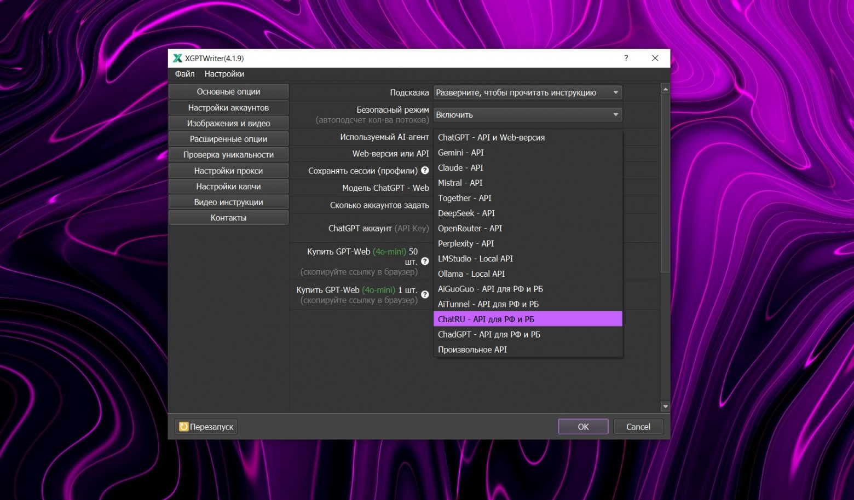Screen dimensions: 854x500
Task: Open the Контакты section
Action: (x=228, y=218)
